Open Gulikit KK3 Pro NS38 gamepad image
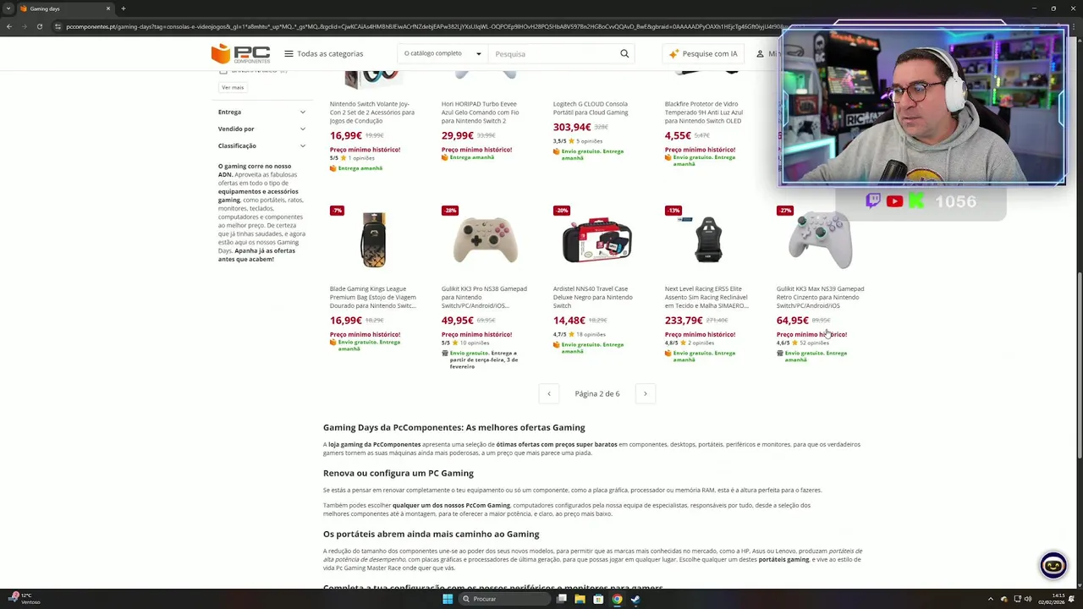 click(485, 240)
